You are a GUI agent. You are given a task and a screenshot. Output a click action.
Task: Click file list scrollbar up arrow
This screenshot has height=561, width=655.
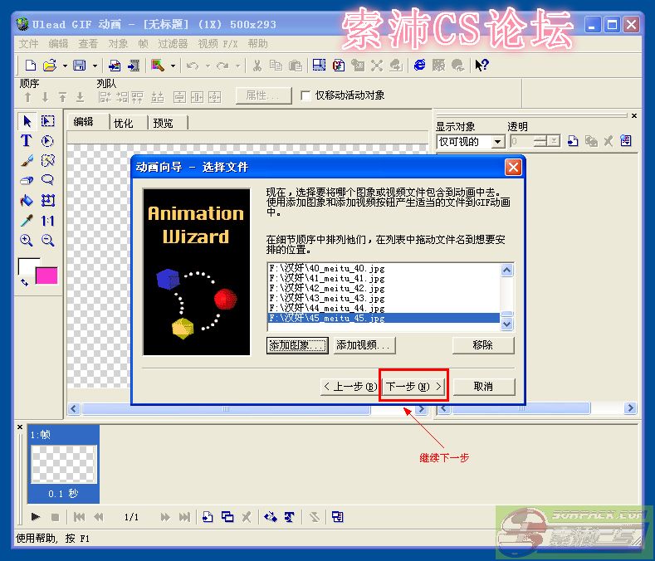506,270
